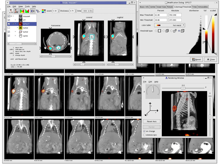This screenshot has width=220, height=165.
Task: Uncheck the SPECT data set checkbox
Action: pos(9,24)
